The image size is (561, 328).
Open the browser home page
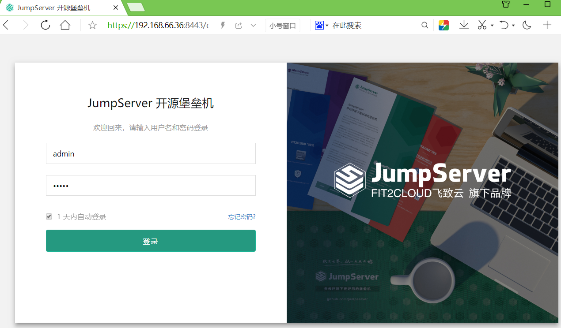pyautogui.click(x=65, y=25)
